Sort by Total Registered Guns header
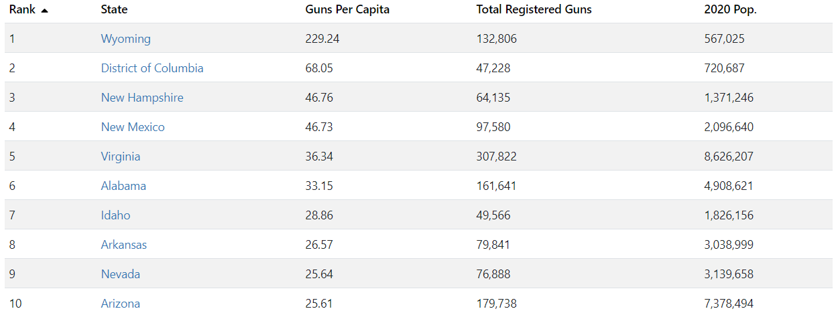The image size is (836, 317). click(x=534, y=9)
